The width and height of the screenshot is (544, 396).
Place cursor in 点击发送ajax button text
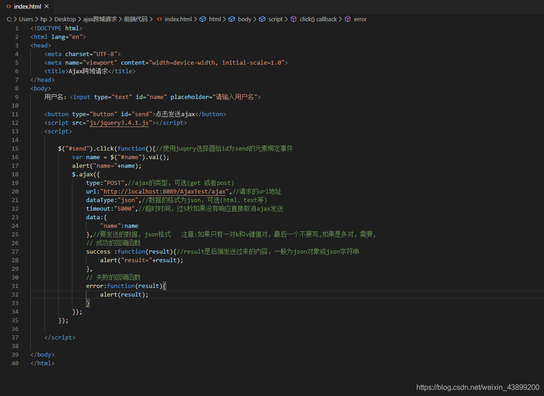[175, 114]
